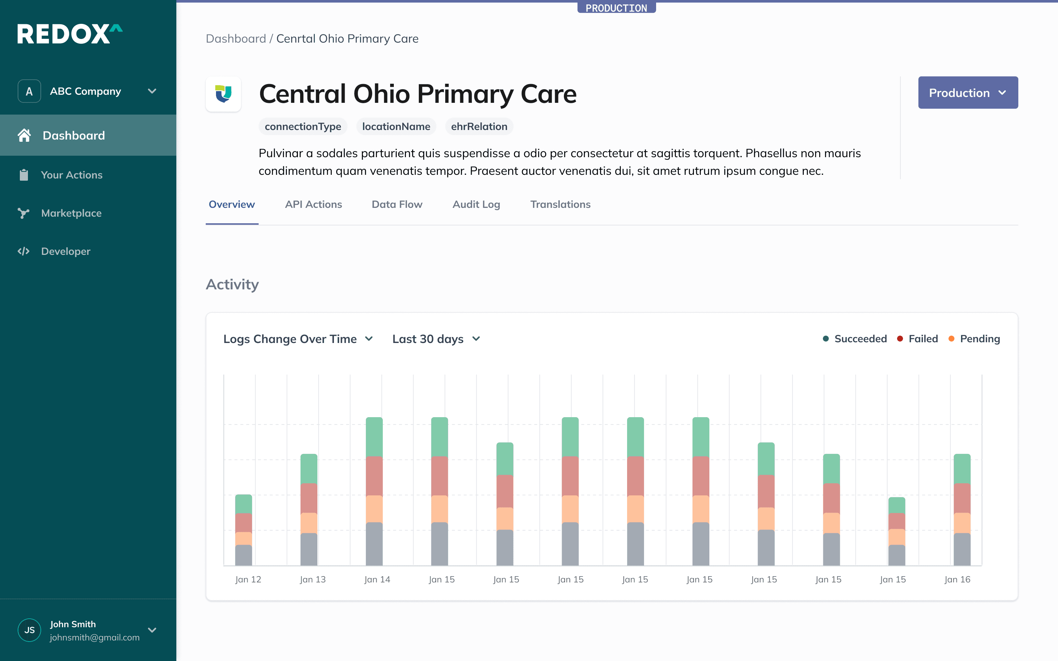Switch to the Translations tab
This screenshot has height=661, width=1058.
tap(560, 205)
